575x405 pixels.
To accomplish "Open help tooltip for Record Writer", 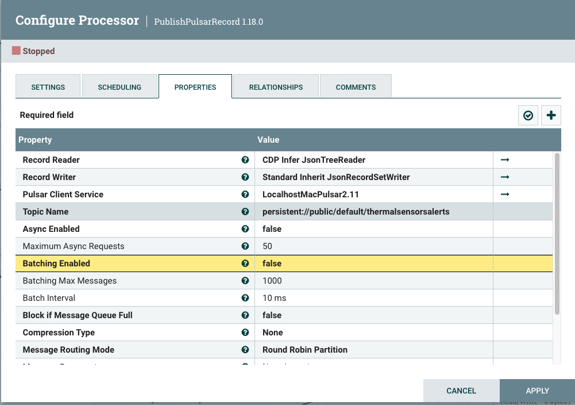I will (245, 177).
